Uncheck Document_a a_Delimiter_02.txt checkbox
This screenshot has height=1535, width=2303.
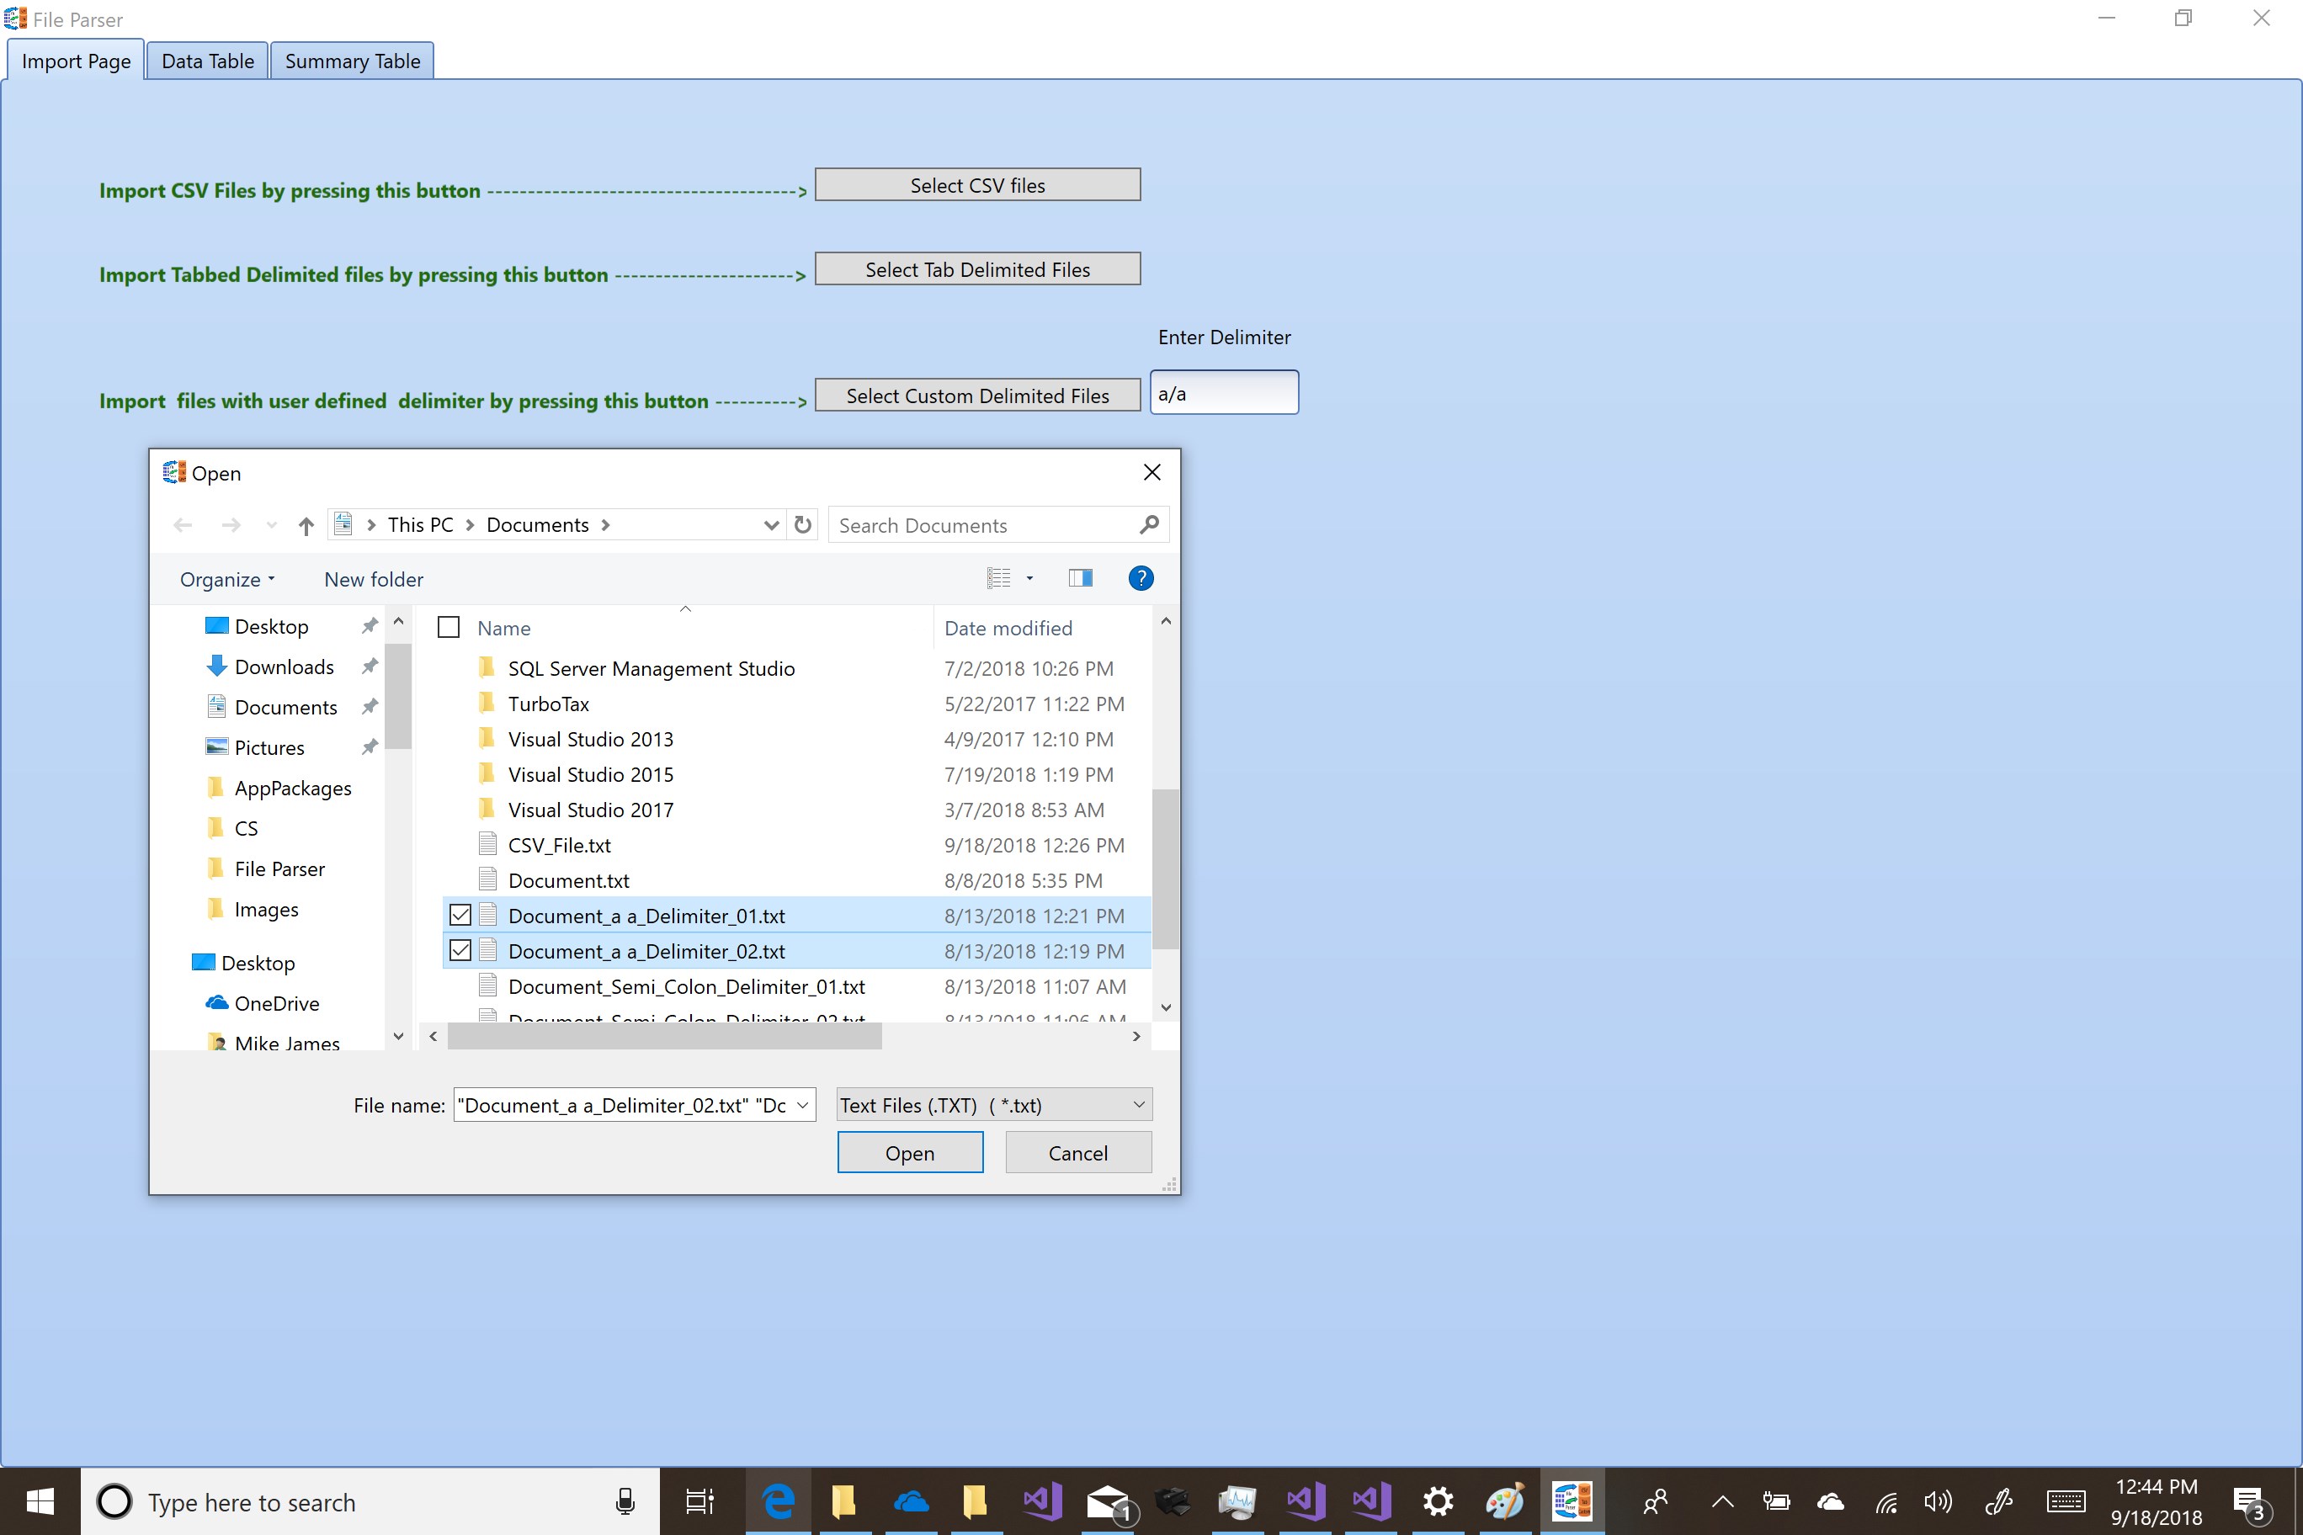tap(460, 951)
